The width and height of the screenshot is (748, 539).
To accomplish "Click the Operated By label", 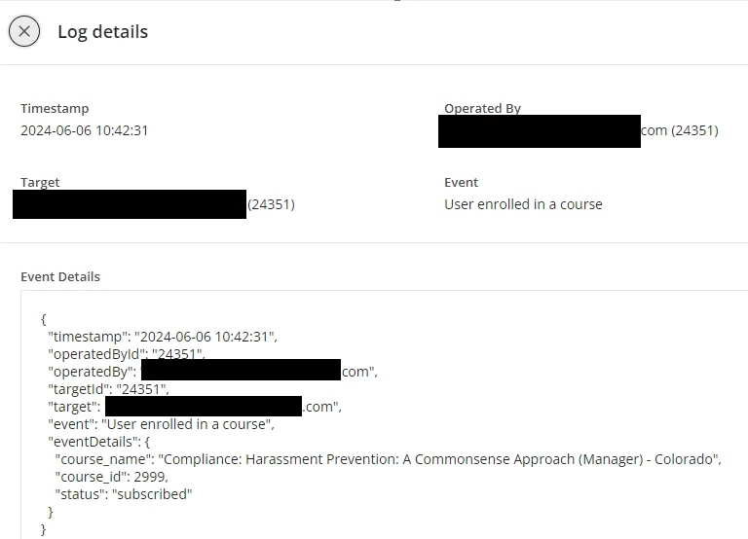I will [x=482, y=109].
